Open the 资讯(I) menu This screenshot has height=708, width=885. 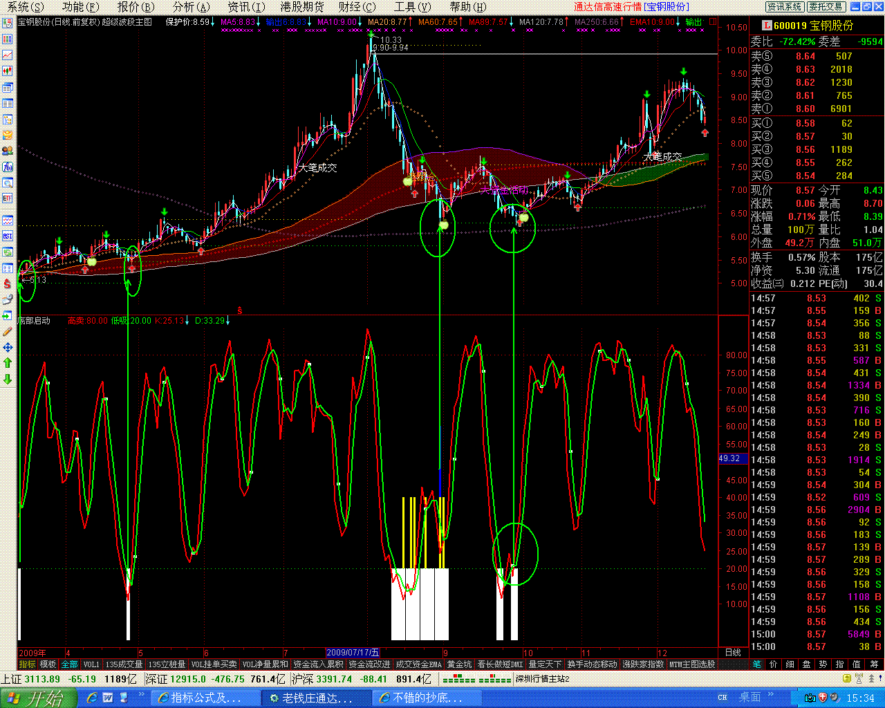[x=246, y=7]
